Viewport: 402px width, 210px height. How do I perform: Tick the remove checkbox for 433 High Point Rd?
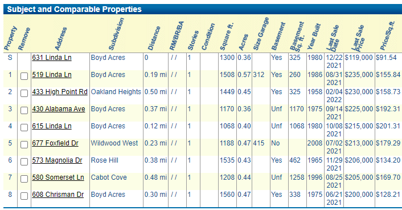24,93
